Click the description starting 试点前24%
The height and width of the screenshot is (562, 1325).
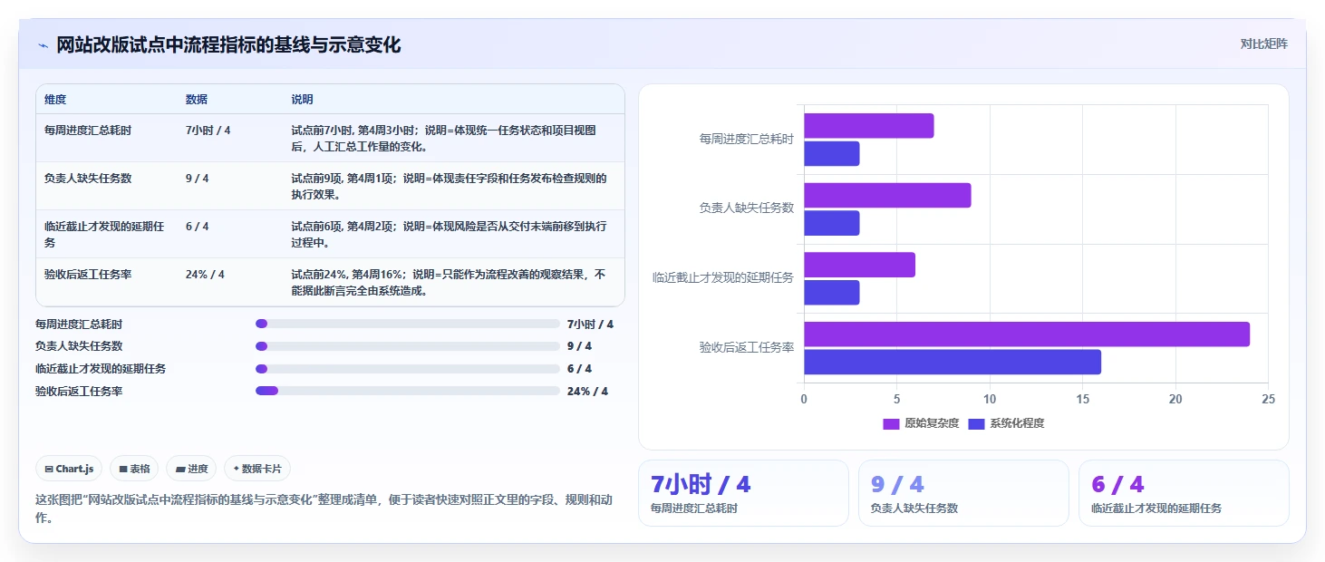click(449, 282)
